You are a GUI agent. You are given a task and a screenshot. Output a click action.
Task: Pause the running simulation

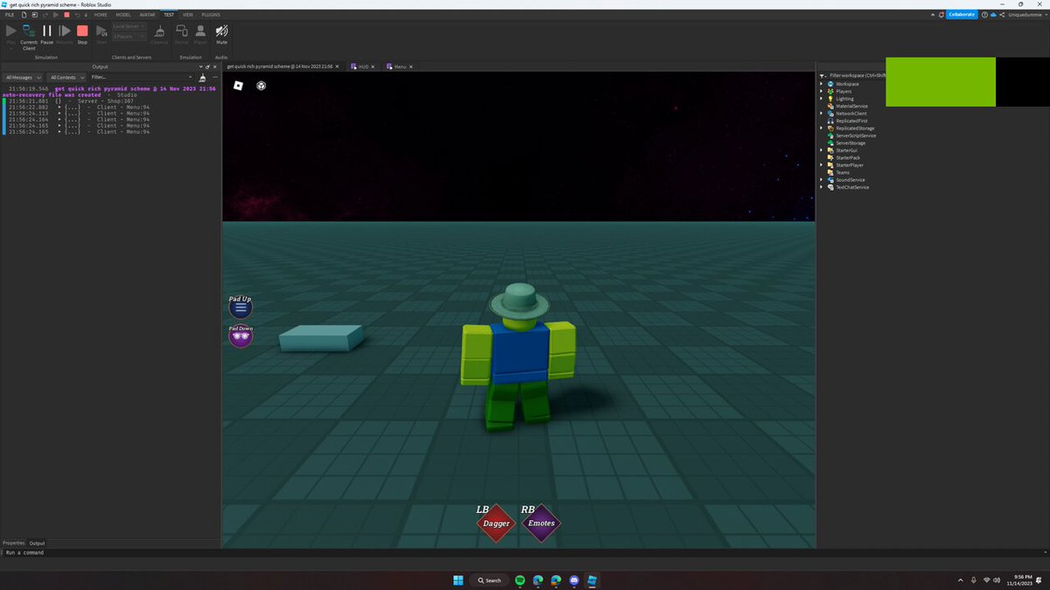(x=47, y=33)
